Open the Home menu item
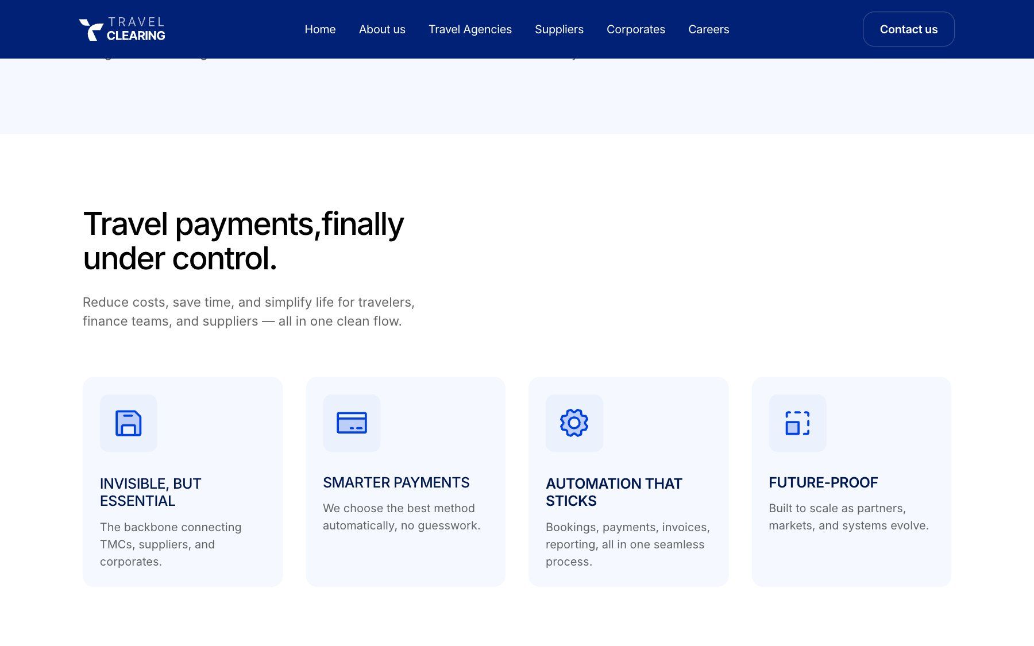This screenshot has height=646, width=1034. pos(320,29)
